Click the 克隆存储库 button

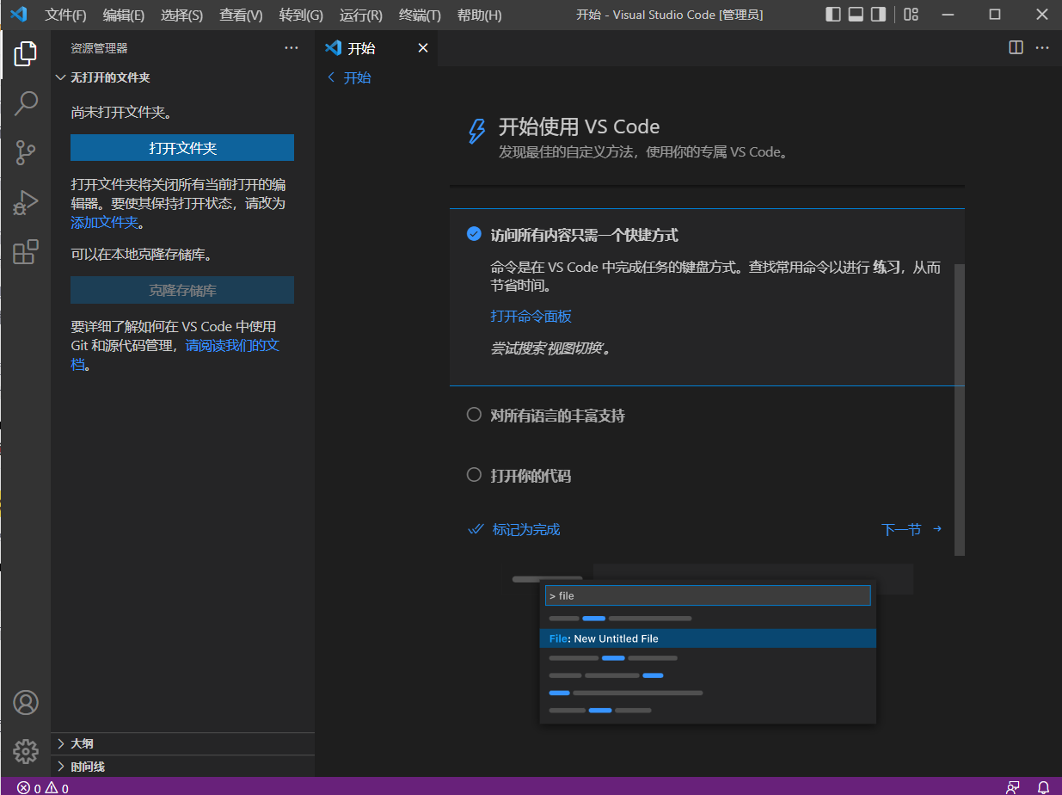point(182,290)
